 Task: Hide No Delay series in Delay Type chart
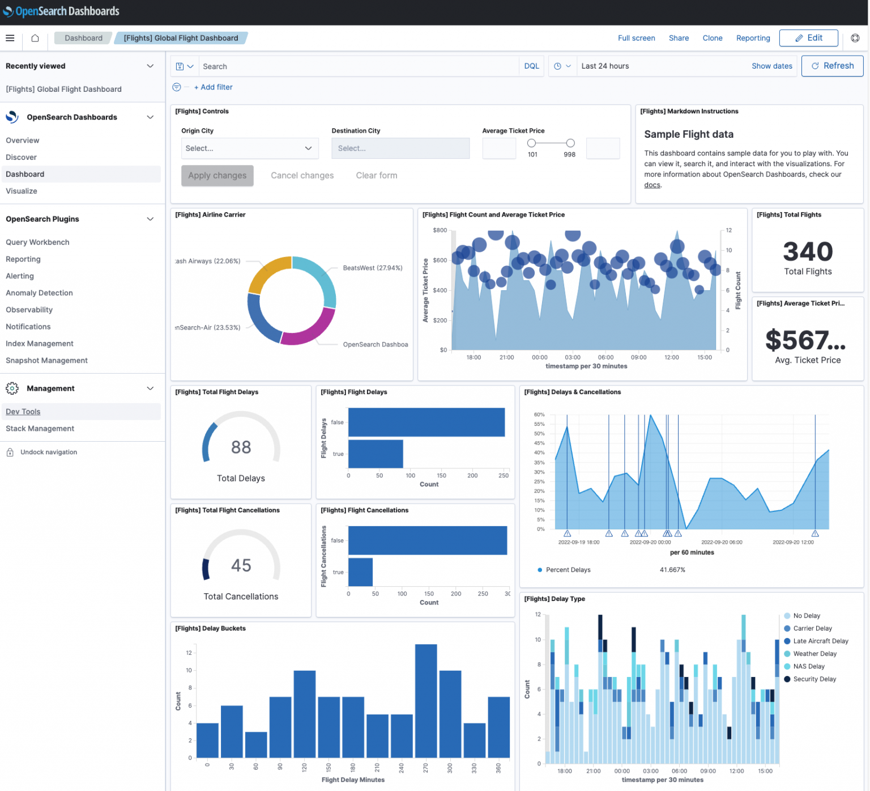(805, 615)
